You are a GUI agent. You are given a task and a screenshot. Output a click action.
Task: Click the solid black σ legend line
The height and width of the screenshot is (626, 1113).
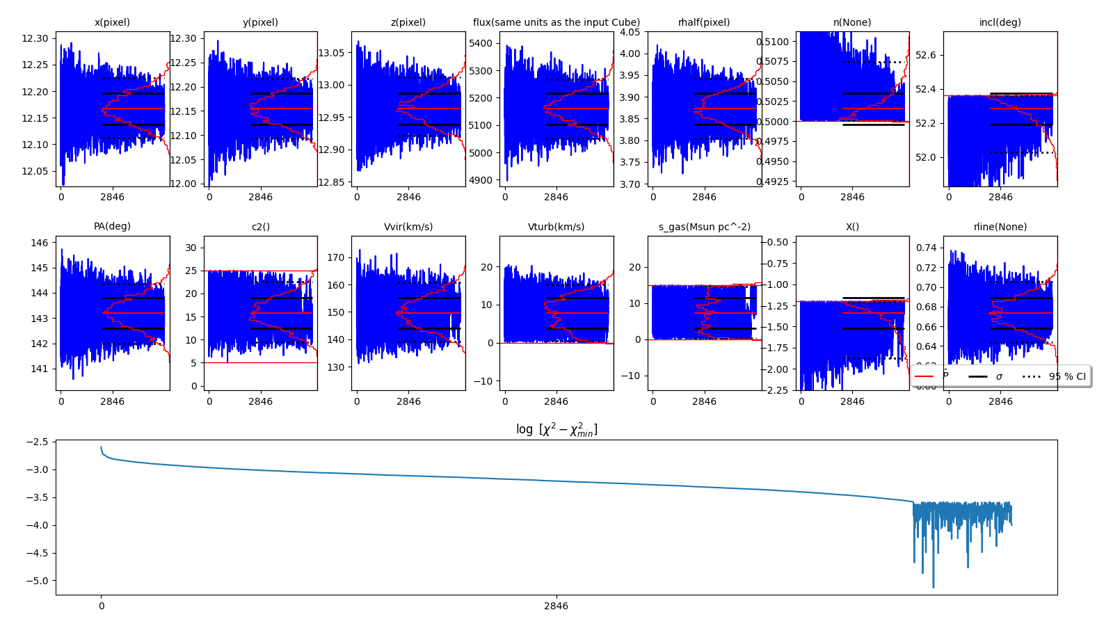pos(977,376)
